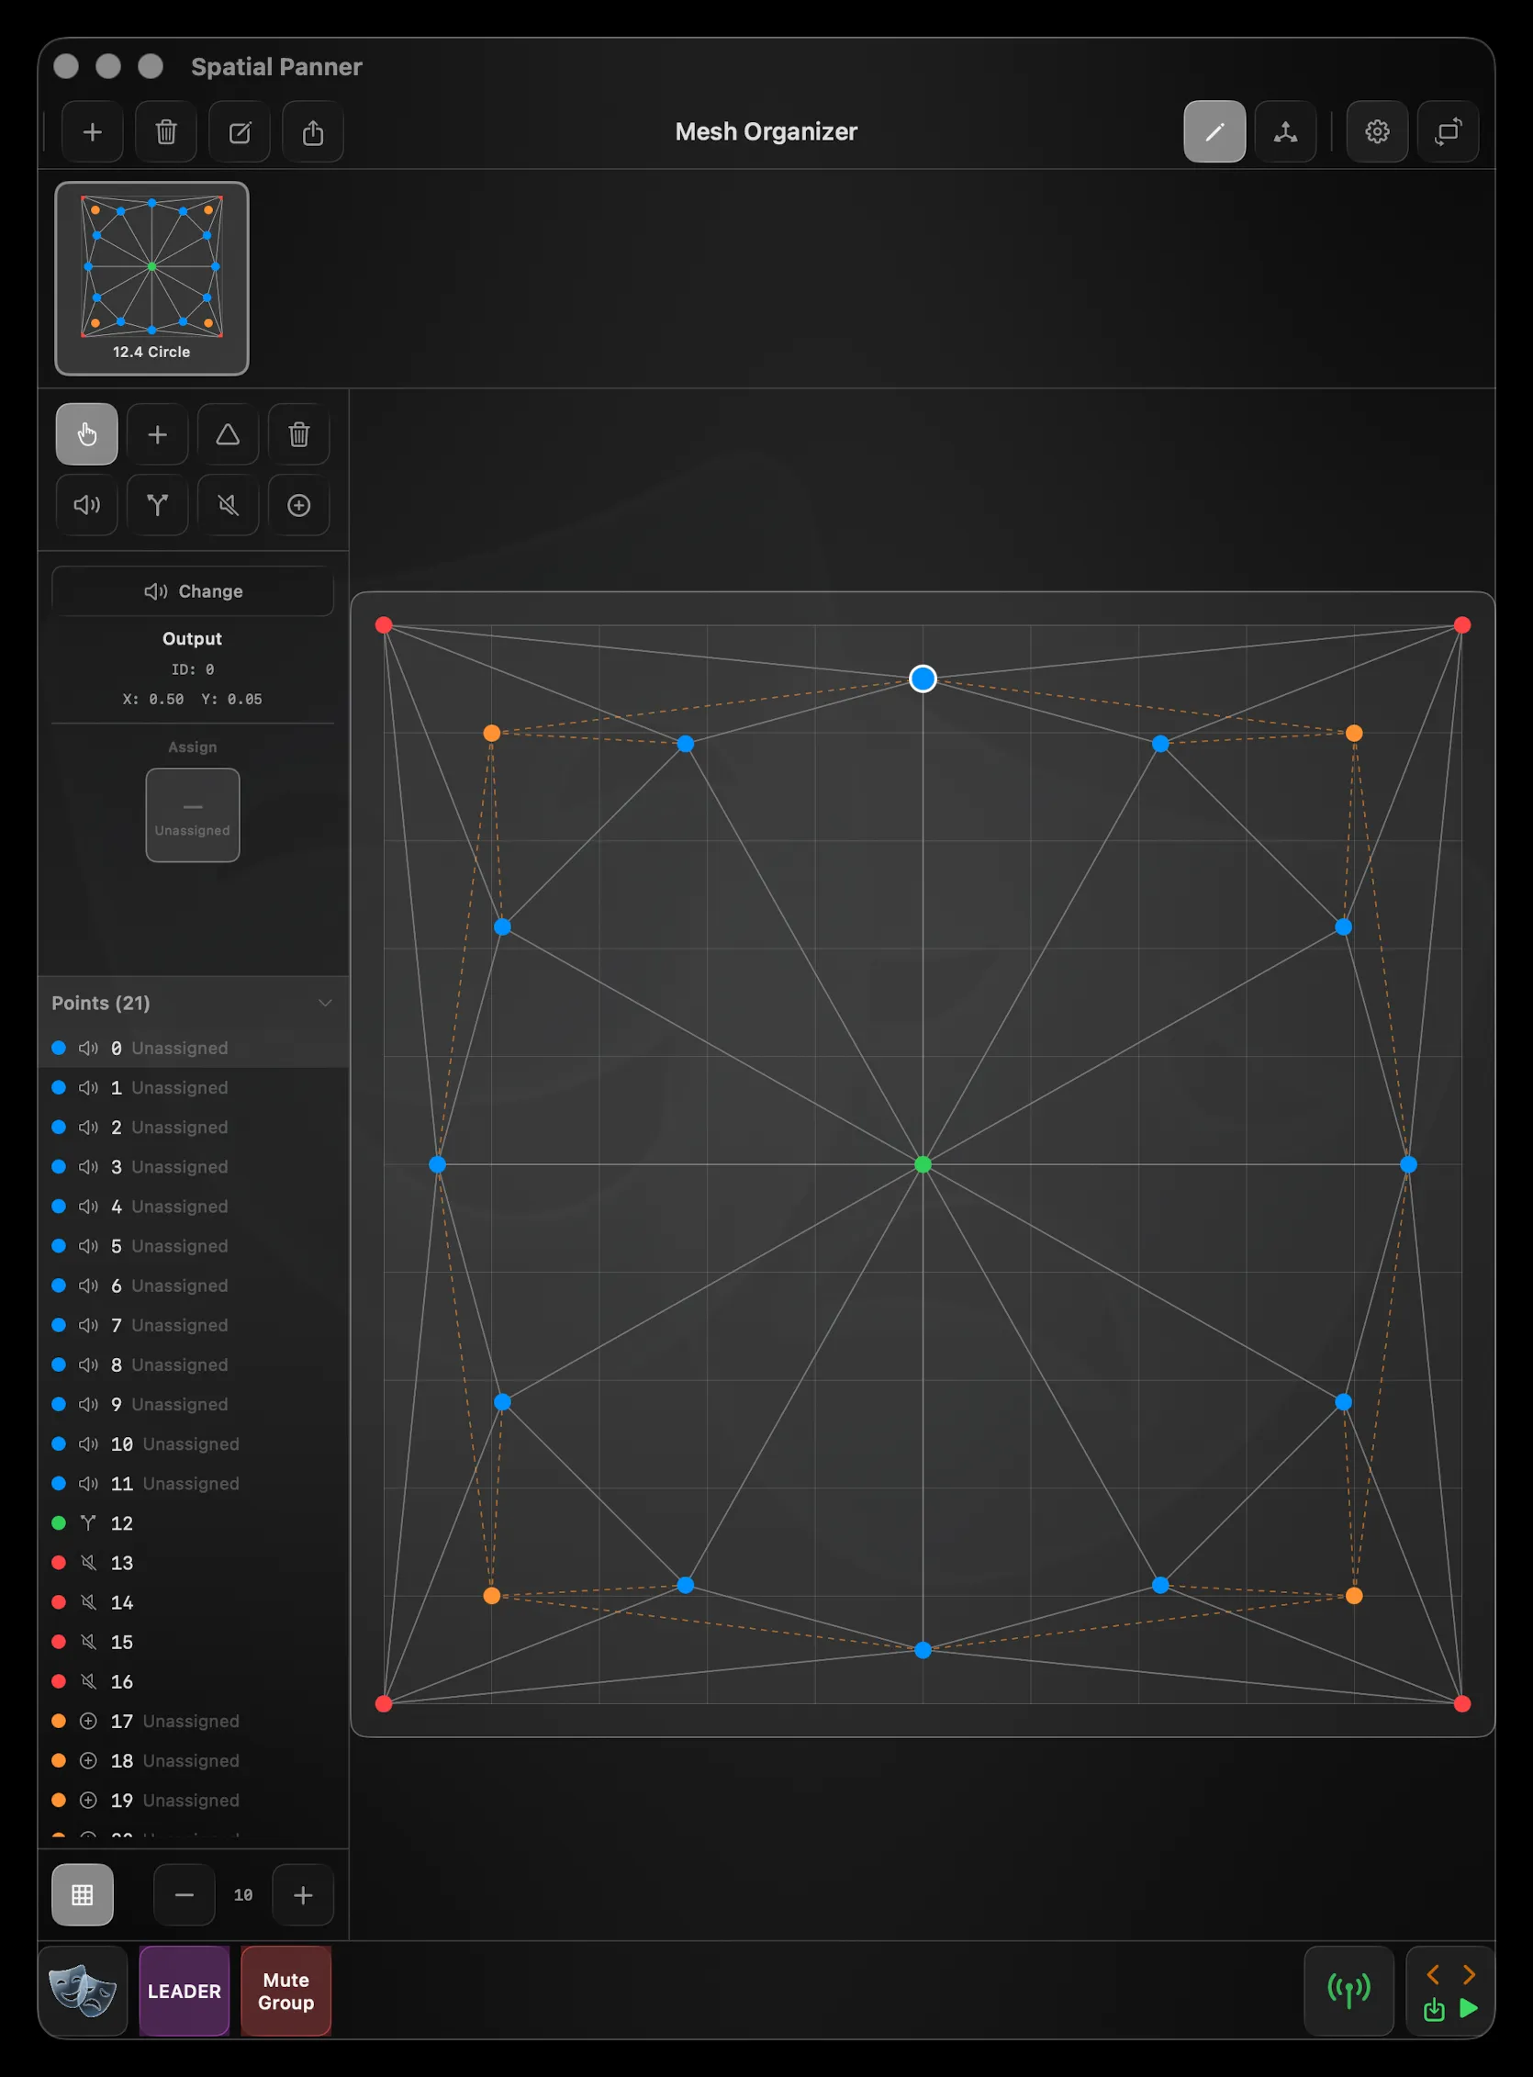Select point 1 Unassigned in list
The image size is (1533, 2077).
pyautogui.click(x=193, y=1088)
